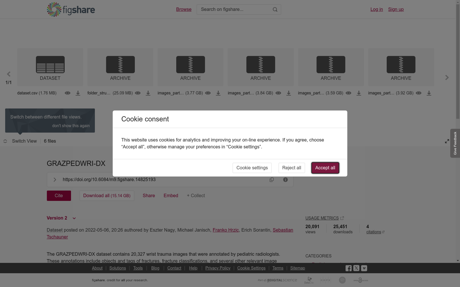This screenshot has height=287, width=460.
Task: Open the 4 citations link
Action: [375, 232]
